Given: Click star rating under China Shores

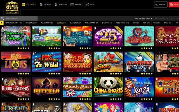Looking at the screenshot, I should 116,99.
